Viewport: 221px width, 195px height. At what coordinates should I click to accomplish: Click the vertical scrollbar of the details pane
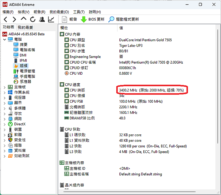point(218,86)
